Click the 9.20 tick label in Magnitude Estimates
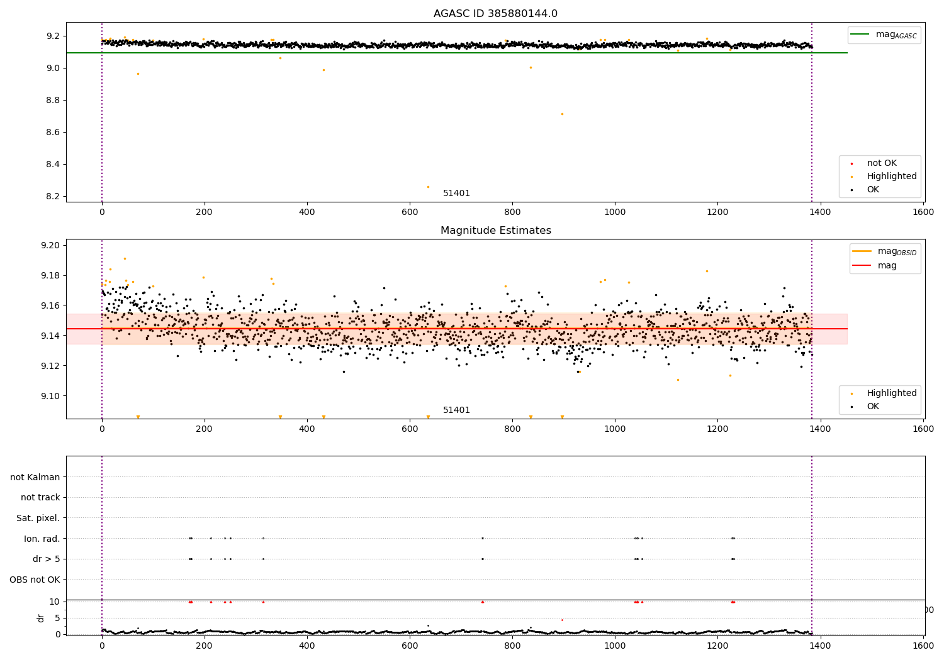Screen dimensions: 944x660 pyautogui.click(x=51, y=246)
